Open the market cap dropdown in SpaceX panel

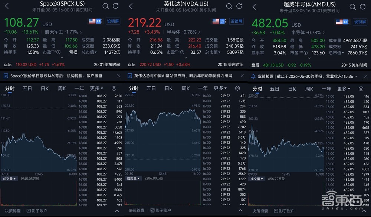point(89,52)
